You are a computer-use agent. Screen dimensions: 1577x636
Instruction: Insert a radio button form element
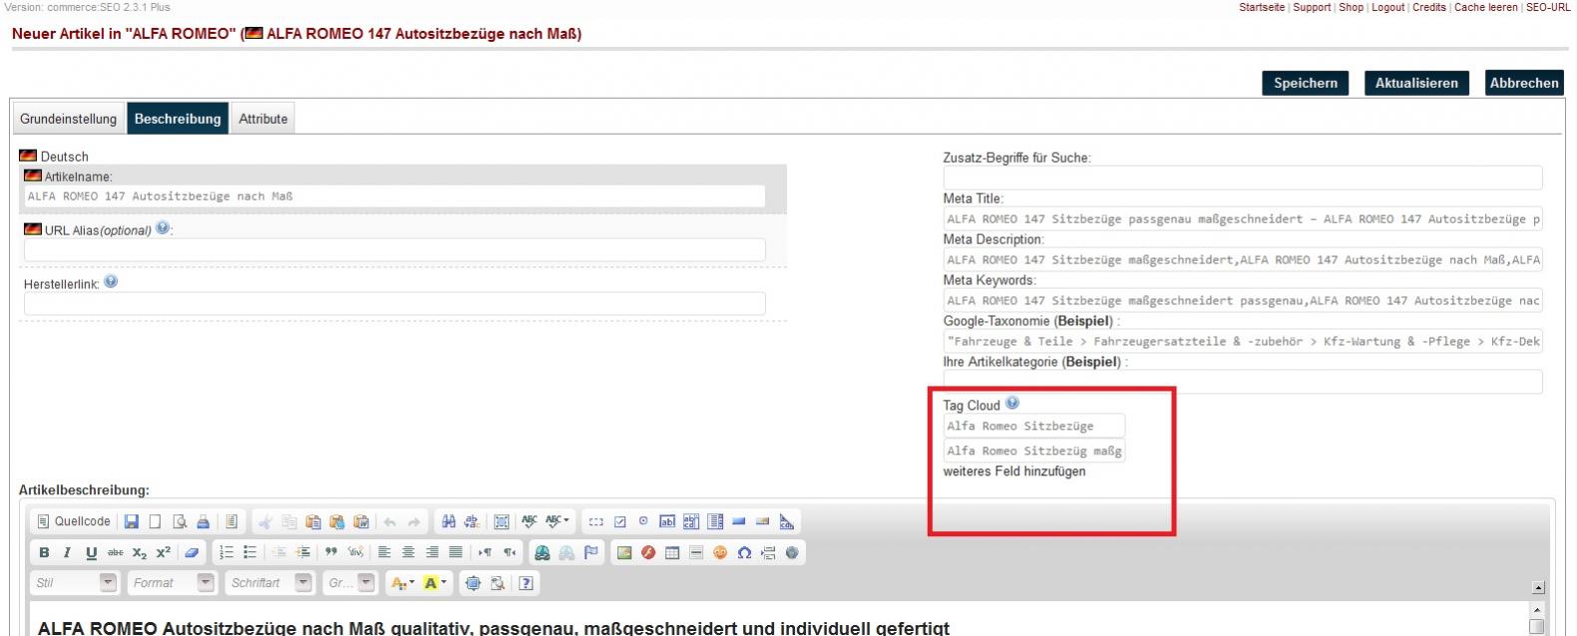pyautogui.click(x=643, y=521)
